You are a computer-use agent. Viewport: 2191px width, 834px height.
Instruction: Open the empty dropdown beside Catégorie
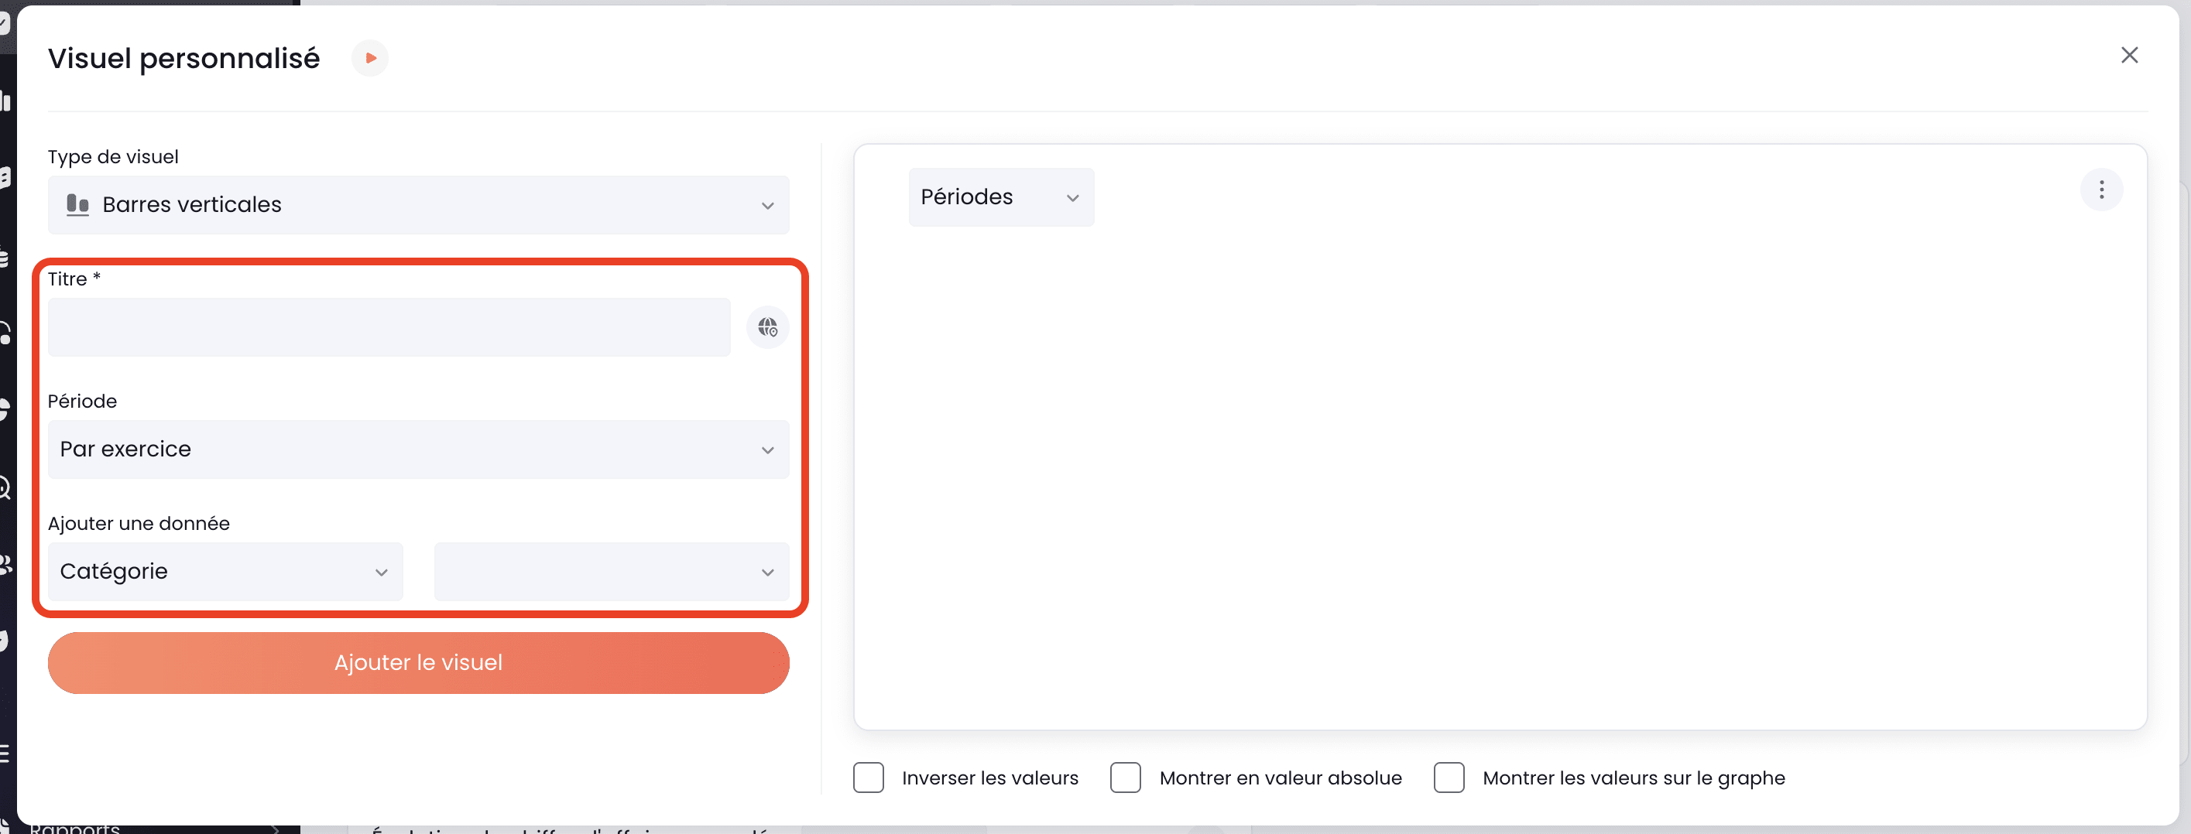click(612, 573)
